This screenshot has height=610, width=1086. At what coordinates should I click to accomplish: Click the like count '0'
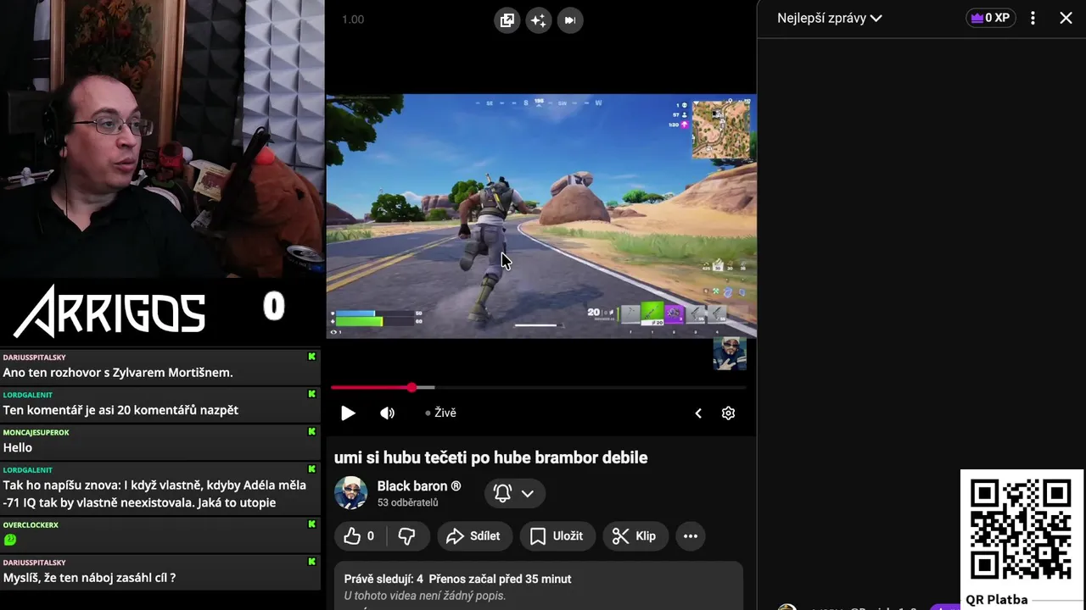pyautogui.click(x=370, y=536)
